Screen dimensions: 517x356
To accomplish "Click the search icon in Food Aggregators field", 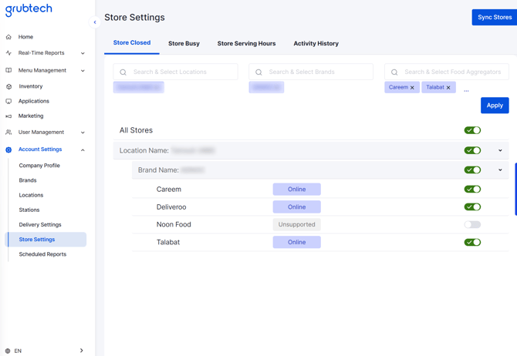I will click(x=394, y=72).
